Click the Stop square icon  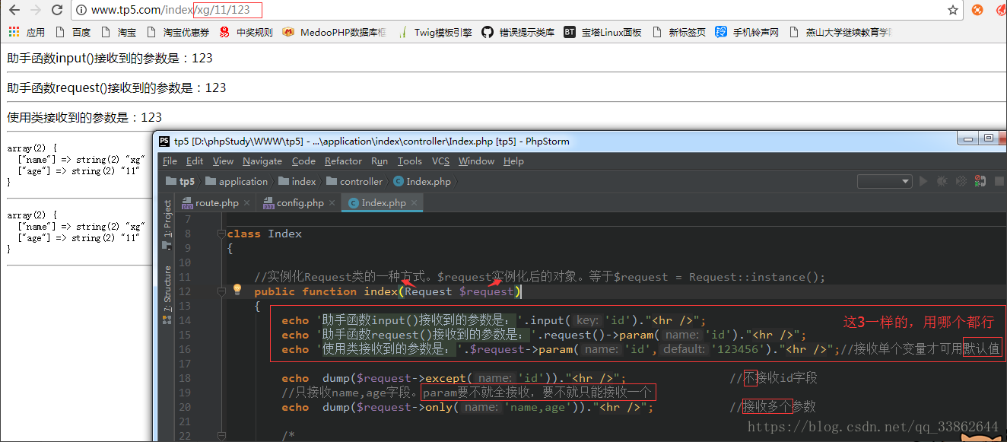coord(999,181)
